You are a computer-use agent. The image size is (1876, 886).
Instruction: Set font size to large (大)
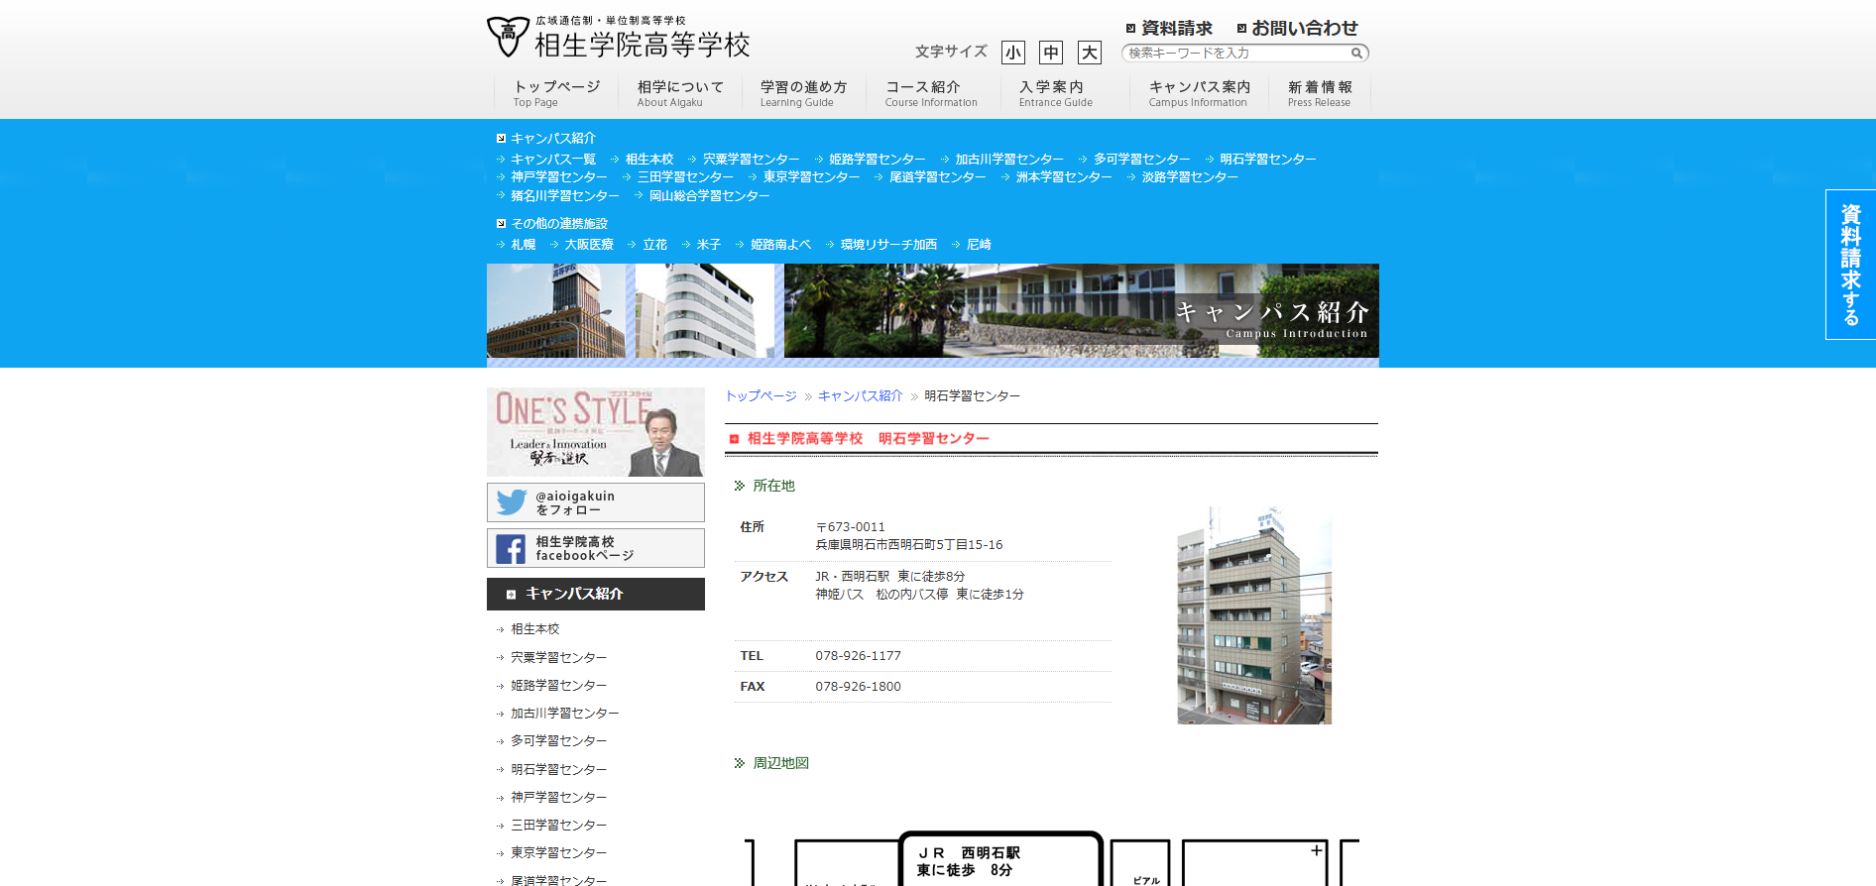[1089, 53]
